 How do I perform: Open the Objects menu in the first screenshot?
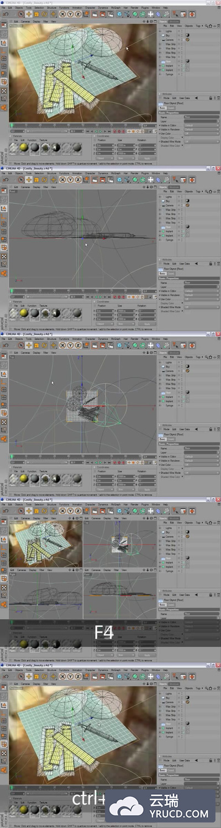tap(19, 7)
